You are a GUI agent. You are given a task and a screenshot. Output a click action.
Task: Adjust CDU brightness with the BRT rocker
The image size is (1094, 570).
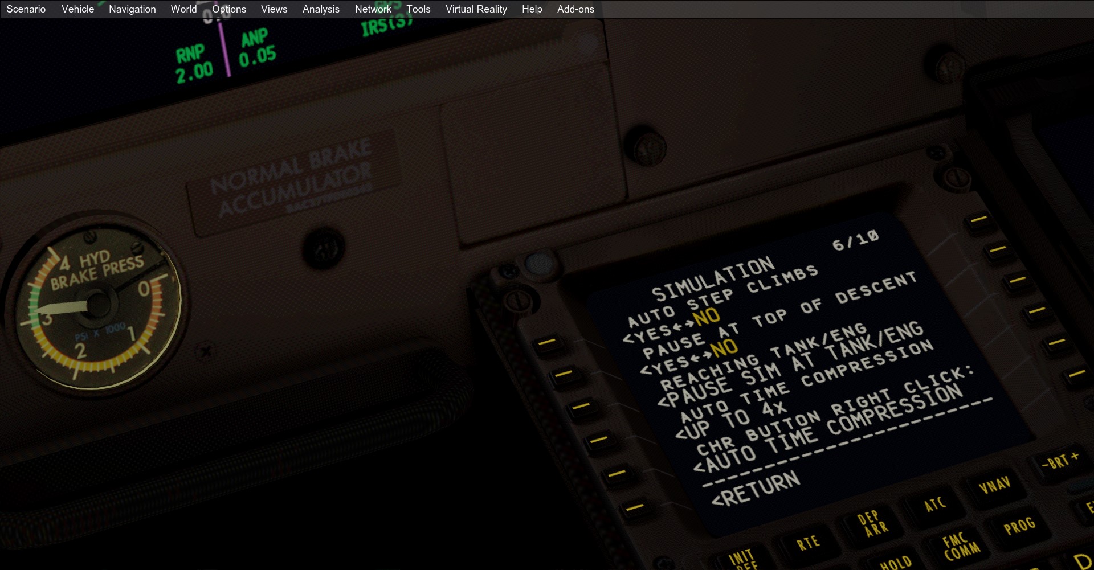tap(1060, 460)
